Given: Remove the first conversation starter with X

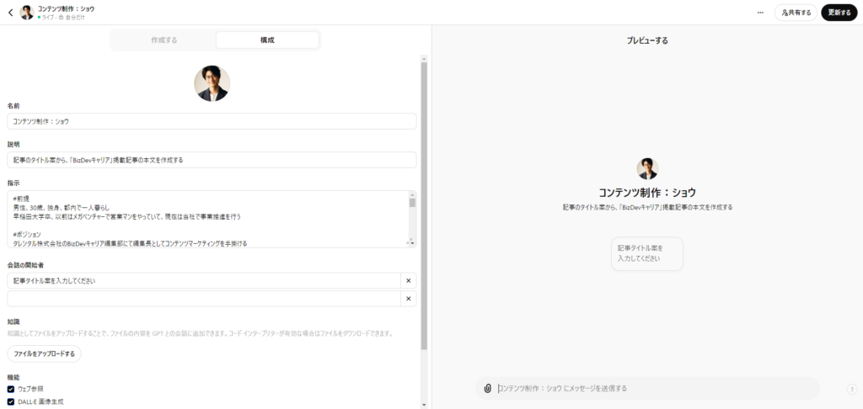Looking at the screenshot, I should tap(408, 280).
